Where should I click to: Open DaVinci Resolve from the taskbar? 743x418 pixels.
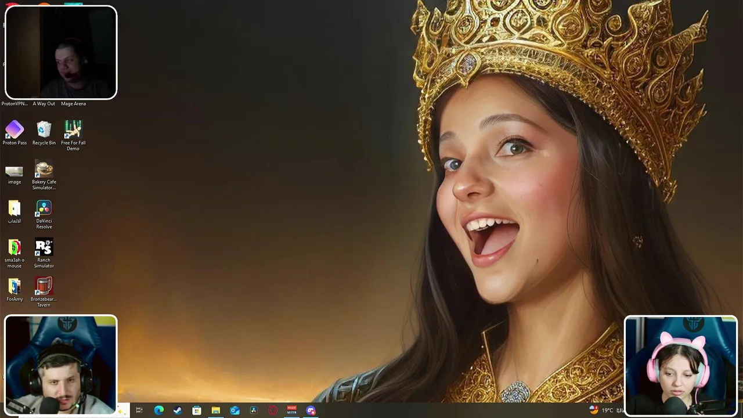click(x=254, y=410)
